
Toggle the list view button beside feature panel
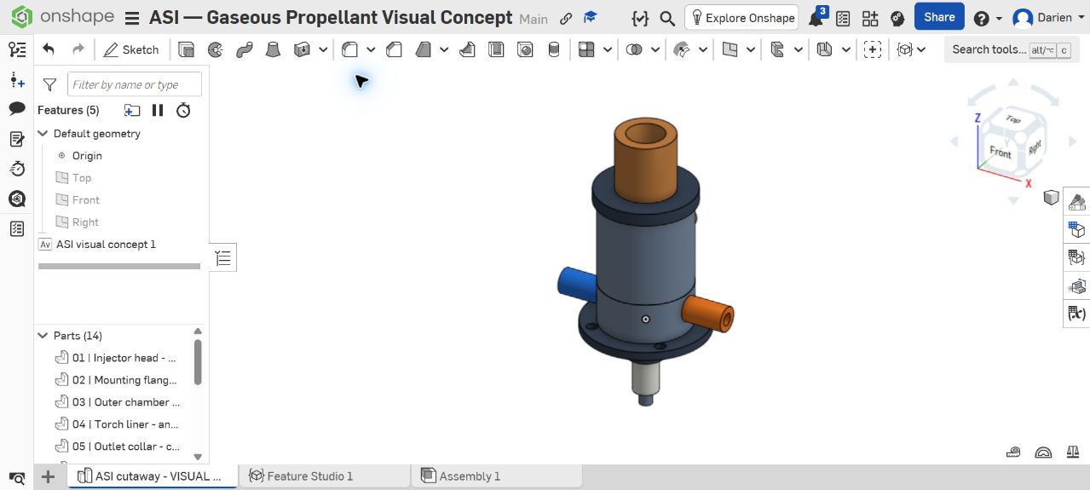click(x=223, y=257)
